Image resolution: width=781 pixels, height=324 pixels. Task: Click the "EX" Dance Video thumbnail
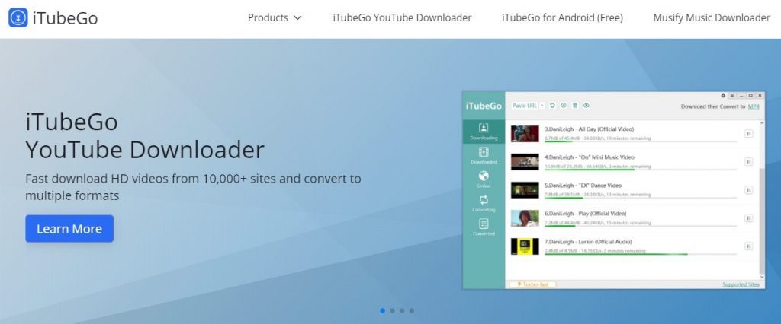pos(525,190)
